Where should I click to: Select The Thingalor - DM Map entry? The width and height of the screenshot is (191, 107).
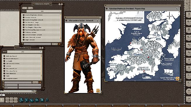41,25
